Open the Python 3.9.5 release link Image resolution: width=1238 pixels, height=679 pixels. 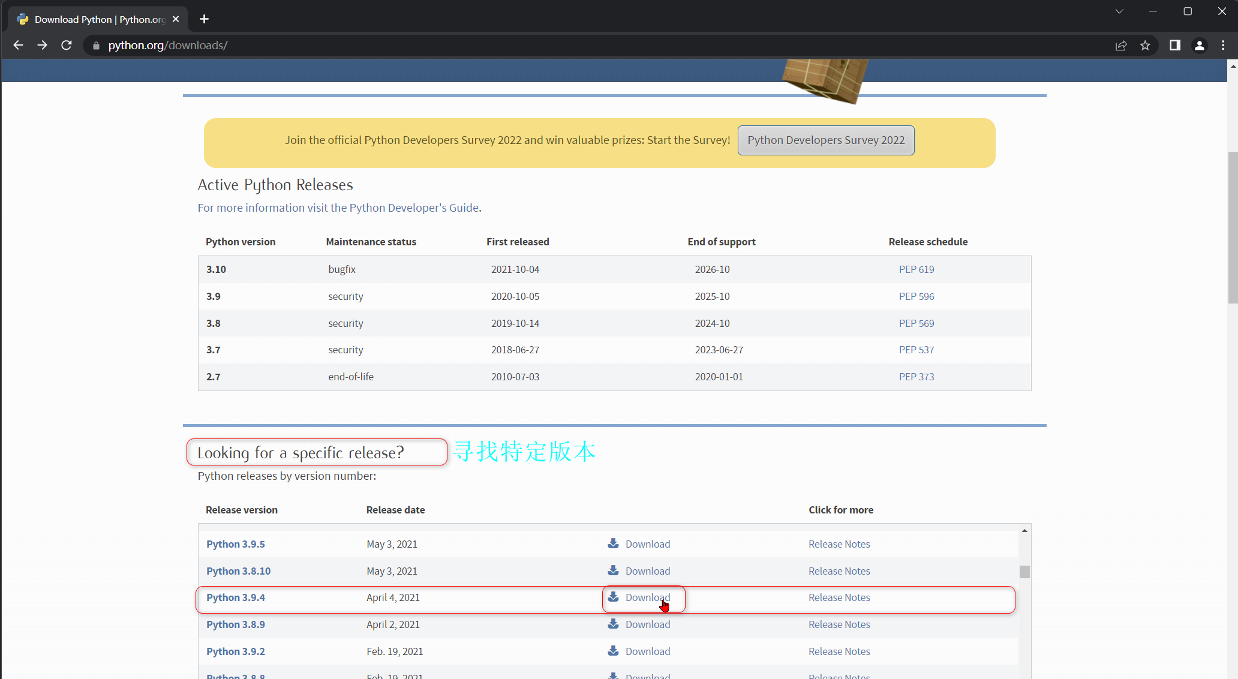pyautogui.click(x=236, y=544)
